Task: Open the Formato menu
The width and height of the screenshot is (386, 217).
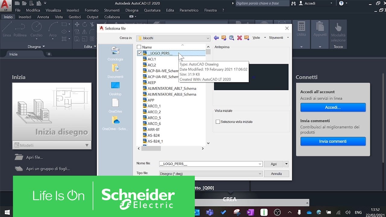Action: coord(92,10)
